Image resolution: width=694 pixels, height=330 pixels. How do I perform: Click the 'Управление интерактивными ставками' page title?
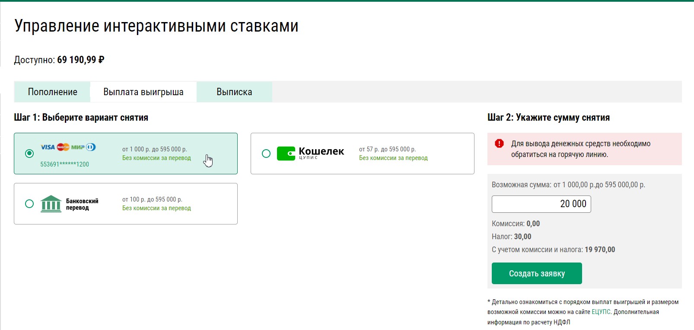pyautogui.click(x=156, y=26)
